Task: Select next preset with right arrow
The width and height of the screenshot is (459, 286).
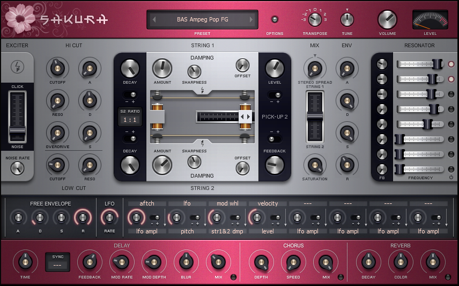Action: click(251, 19)
